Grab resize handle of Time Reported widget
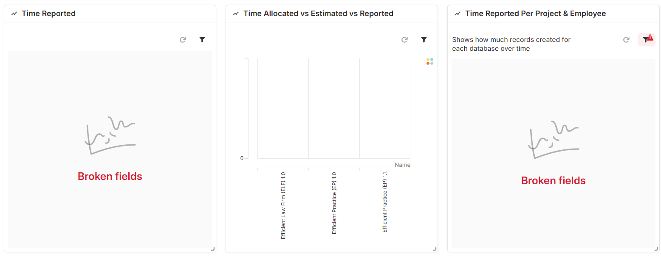 (213, 249)
